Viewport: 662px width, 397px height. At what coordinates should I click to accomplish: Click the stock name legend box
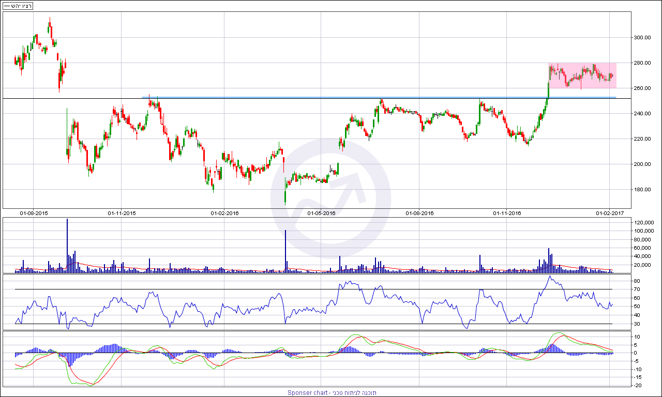coord(18,6)
